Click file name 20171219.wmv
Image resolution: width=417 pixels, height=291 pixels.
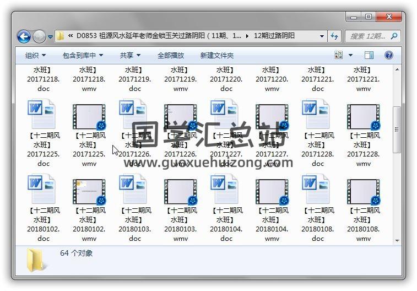click(x=181, y=79)
